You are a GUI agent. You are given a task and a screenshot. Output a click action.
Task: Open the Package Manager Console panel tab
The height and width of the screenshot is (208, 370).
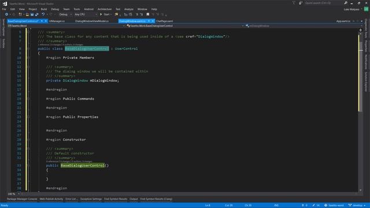(22, 199)
